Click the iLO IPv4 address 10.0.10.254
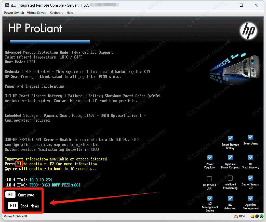 coord(41,180)
